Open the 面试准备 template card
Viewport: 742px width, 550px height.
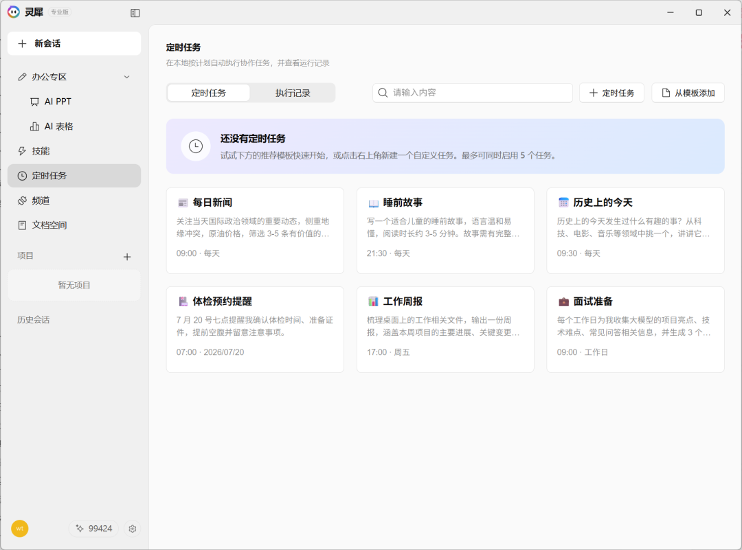tap(636, 330)
